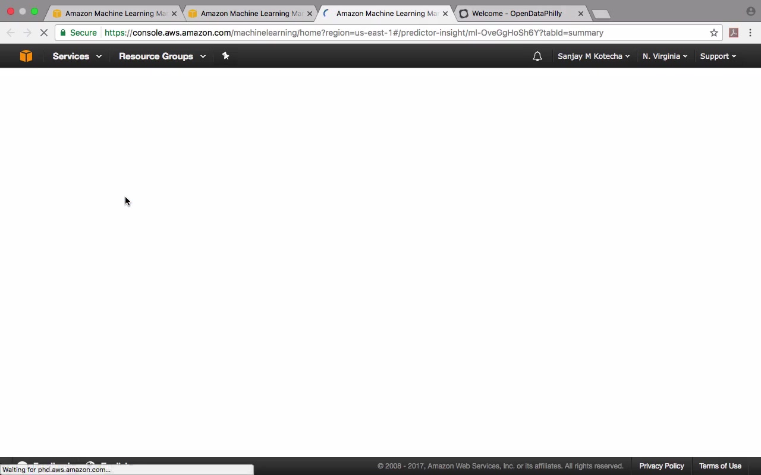Open the N. Virginia region selector
The width and height of the screenshot is (761, 475).
click(x=665, y=56)
